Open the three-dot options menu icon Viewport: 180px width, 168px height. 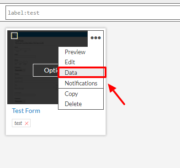pyautogui.click(x=95, y=38)
